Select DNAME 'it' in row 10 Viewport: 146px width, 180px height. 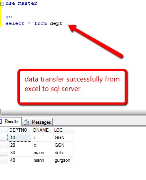pyautogui.click(x=42, y=138)
